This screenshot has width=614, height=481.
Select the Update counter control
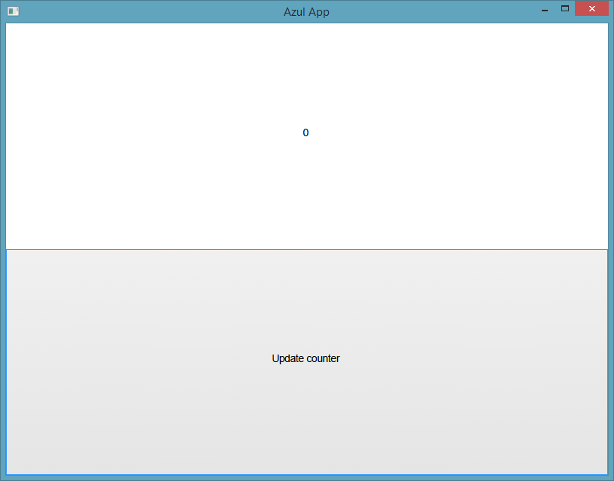tap(305, 358)
